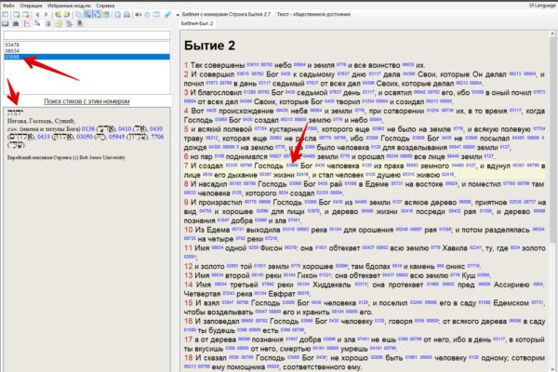Open the Файл menu
Viewport: 558px width, 372px height.
pyautogui.click(x=9, y=6)
